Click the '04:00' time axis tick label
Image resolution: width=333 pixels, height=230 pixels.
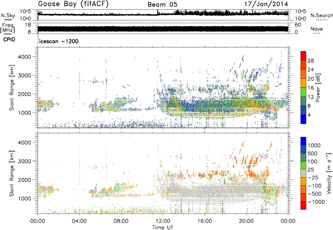80,221
